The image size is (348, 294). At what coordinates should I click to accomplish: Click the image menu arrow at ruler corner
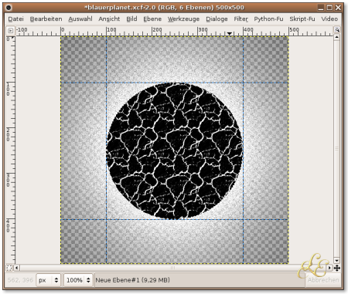tap(10, 30)
